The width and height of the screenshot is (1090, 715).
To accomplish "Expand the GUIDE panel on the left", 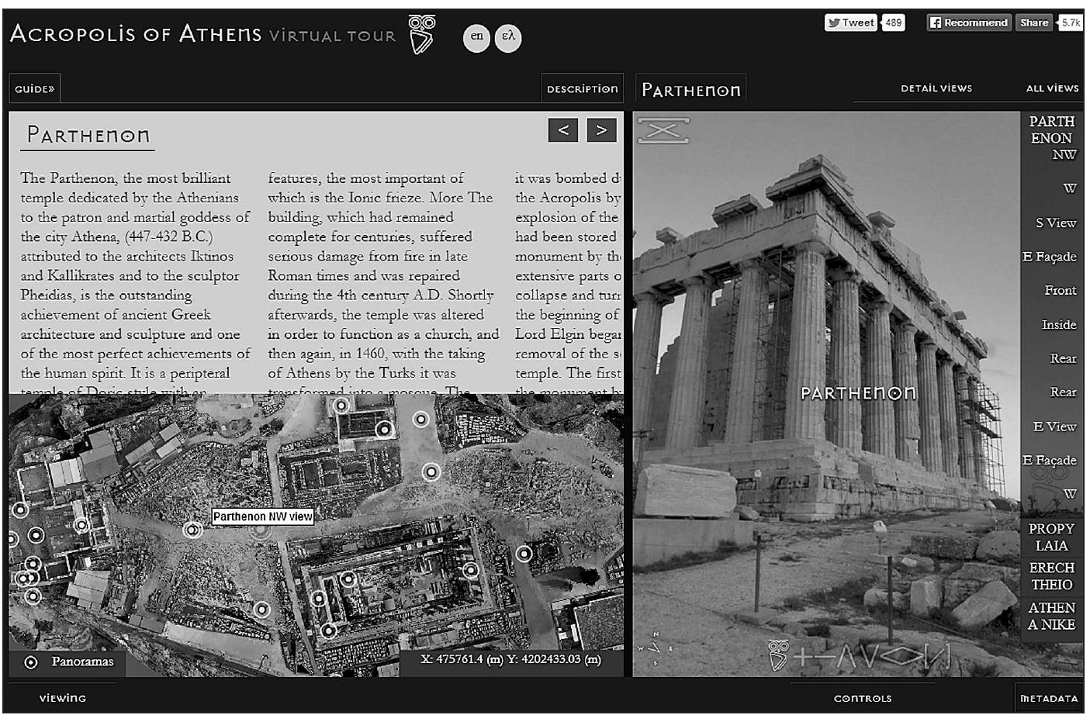I will coord(33,88).
